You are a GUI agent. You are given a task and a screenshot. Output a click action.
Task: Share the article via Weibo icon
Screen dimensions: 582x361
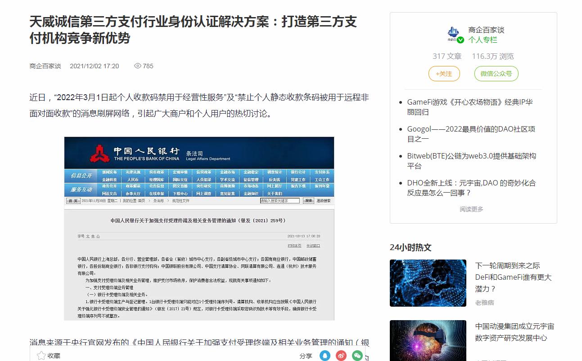341,356
